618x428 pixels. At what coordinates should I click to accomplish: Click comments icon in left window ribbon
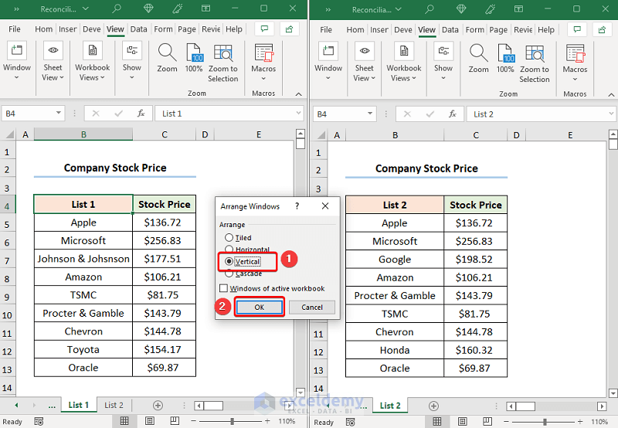tap(264, 29)
